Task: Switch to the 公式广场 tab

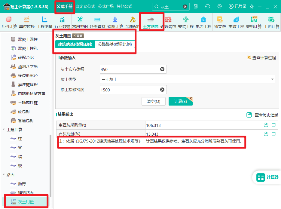Action: [x=106, y=7]
